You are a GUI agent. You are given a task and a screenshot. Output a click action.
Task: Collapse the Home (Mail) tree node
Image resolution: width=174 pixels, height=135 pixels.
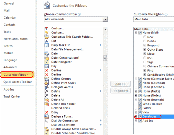[136, 33]
